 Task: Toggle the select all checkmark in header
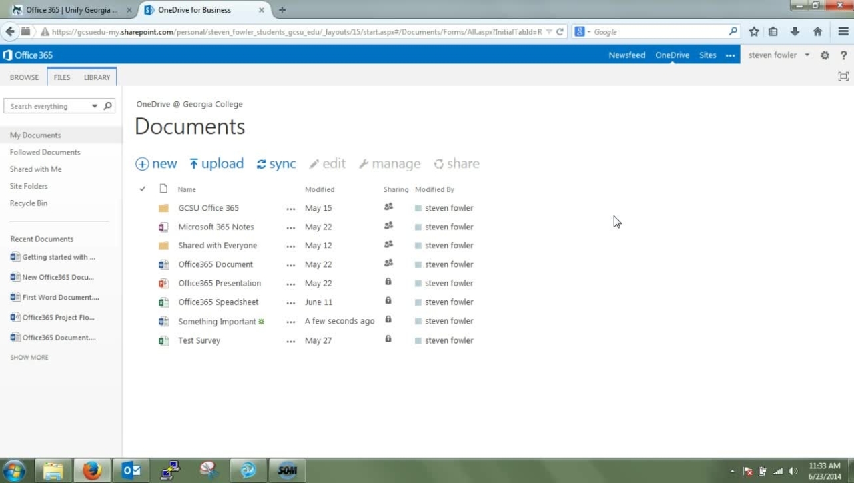click(x=142, y=189)
